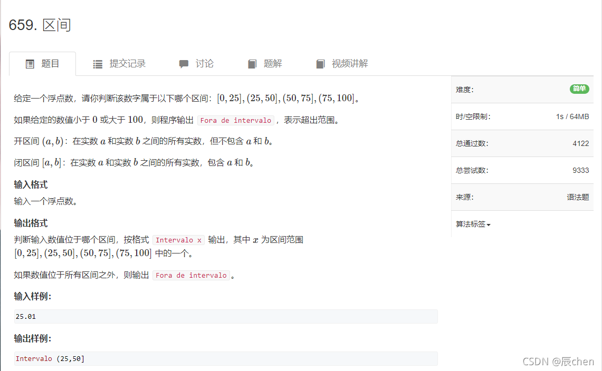Click the 题目 tab document icon
This screenshot has height=371, width=602.
(30, 64)
